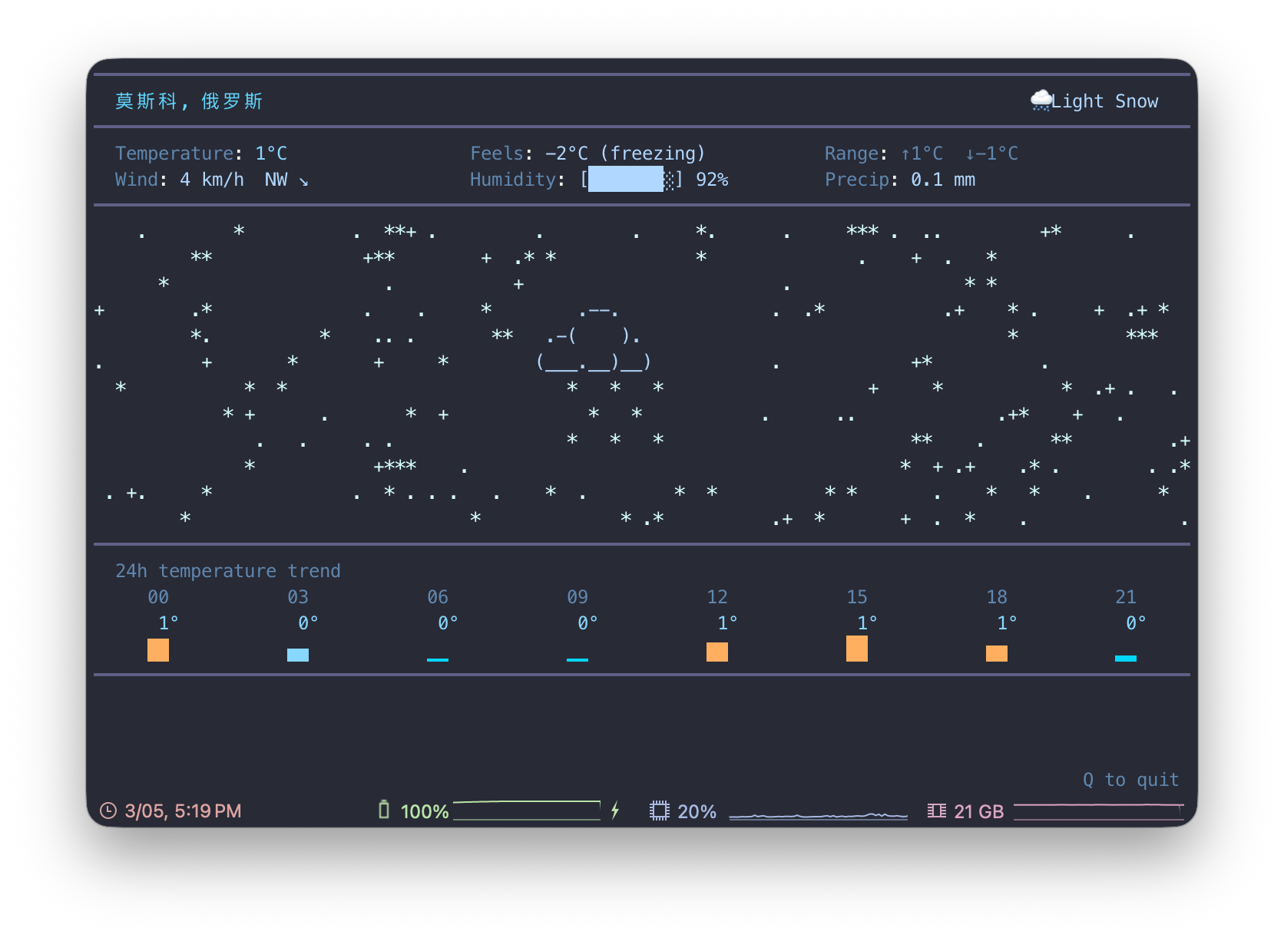
Task: Click the light snow cloud icon
Action: (1041, 101)
